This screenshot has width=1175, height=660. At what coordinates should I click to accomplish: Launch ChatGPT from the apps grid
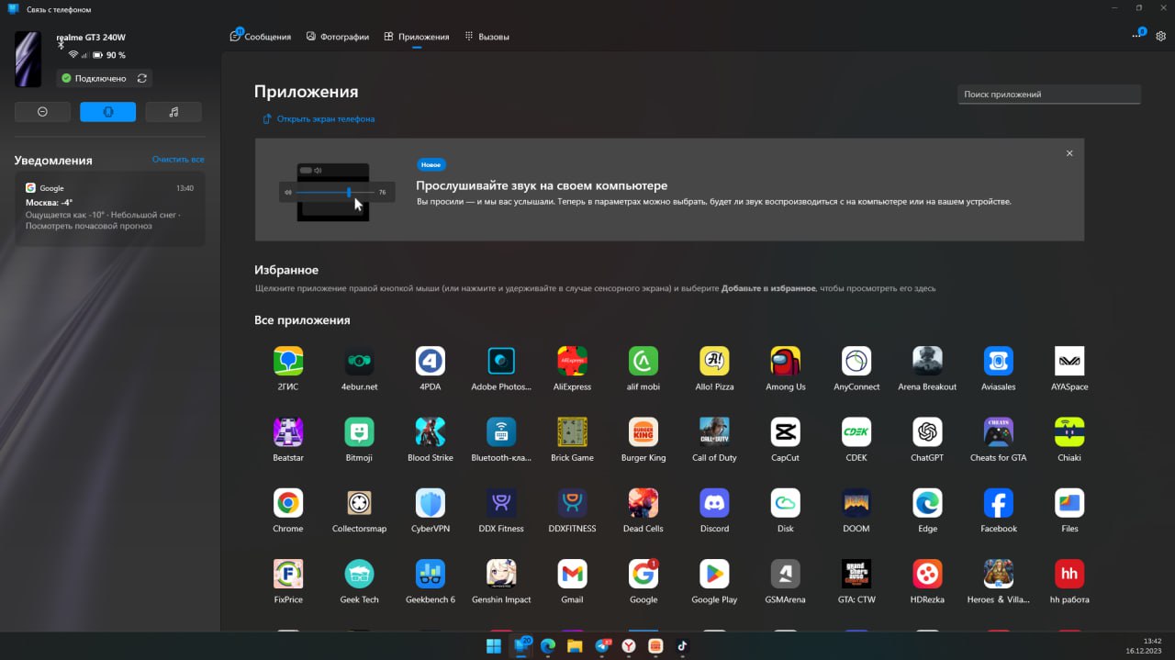click(x=927, y=432)
